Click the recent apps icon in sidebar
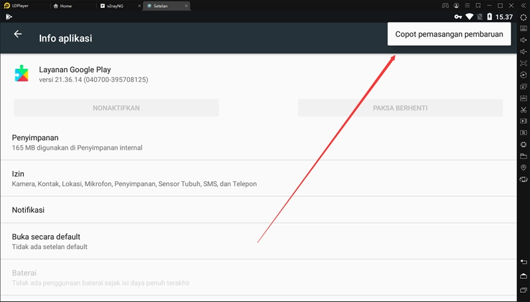 pyautogui.click(x=523, y=290)
